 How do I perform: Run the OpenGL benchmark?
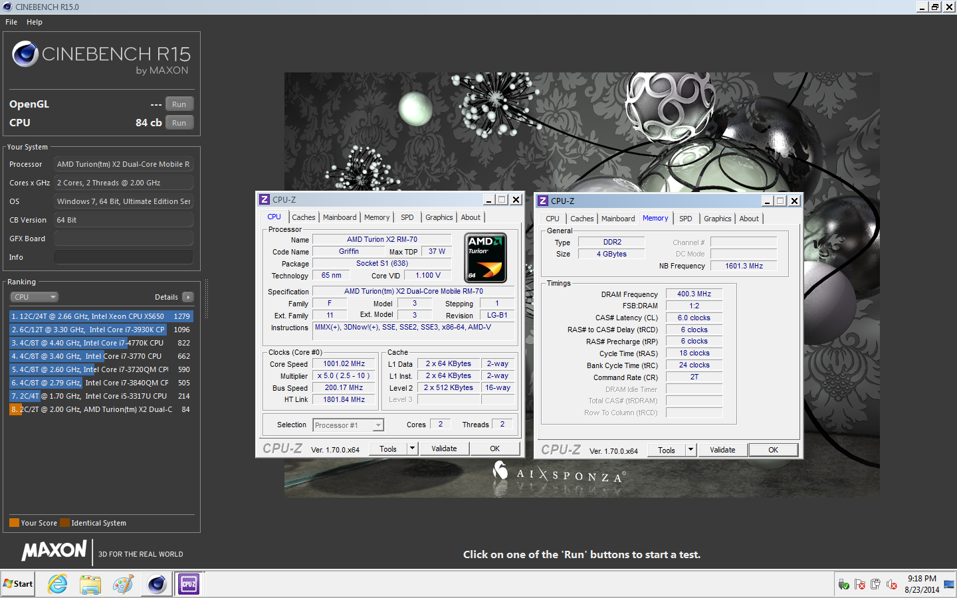pyautogui.click(x=179, y=104)
